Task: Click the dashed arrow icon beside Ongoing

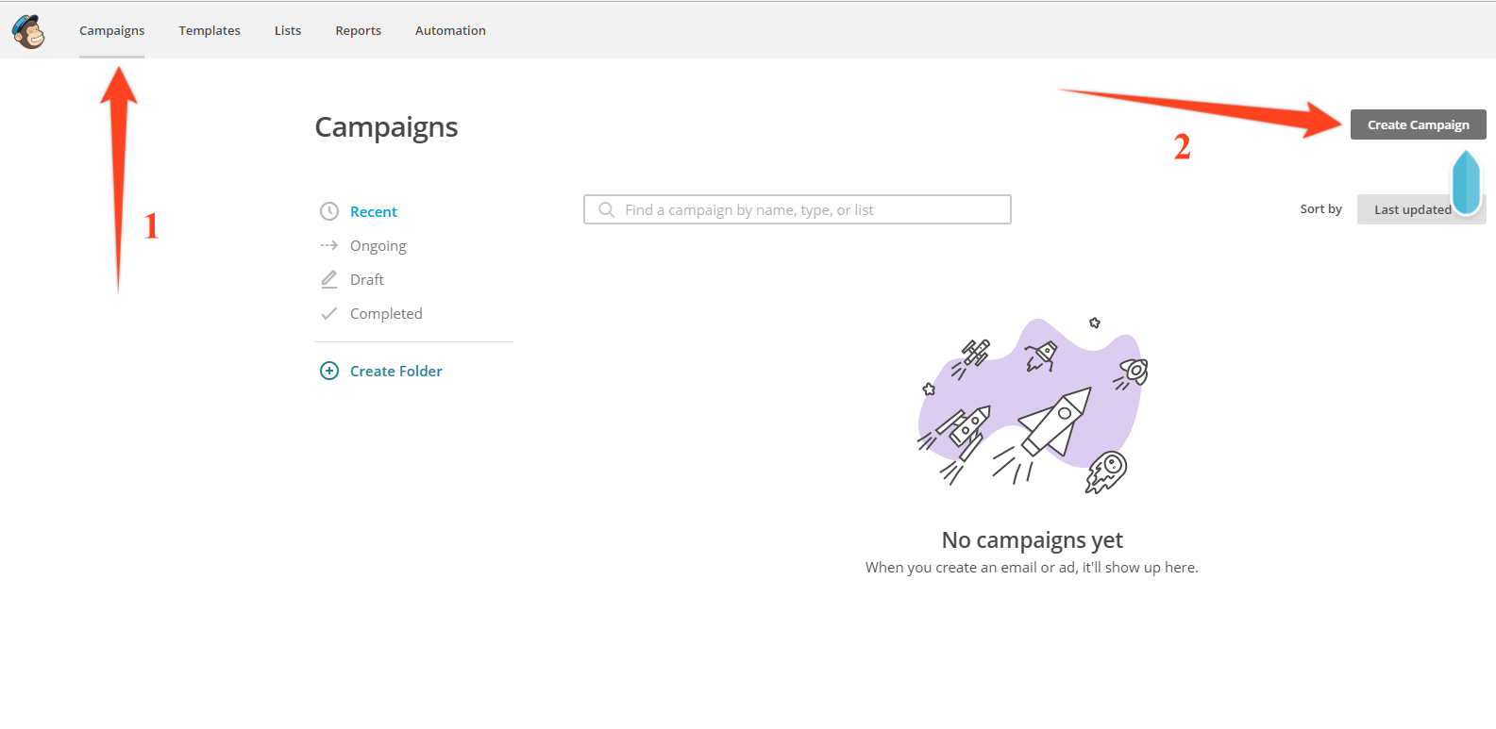Action: click(329, 245)
